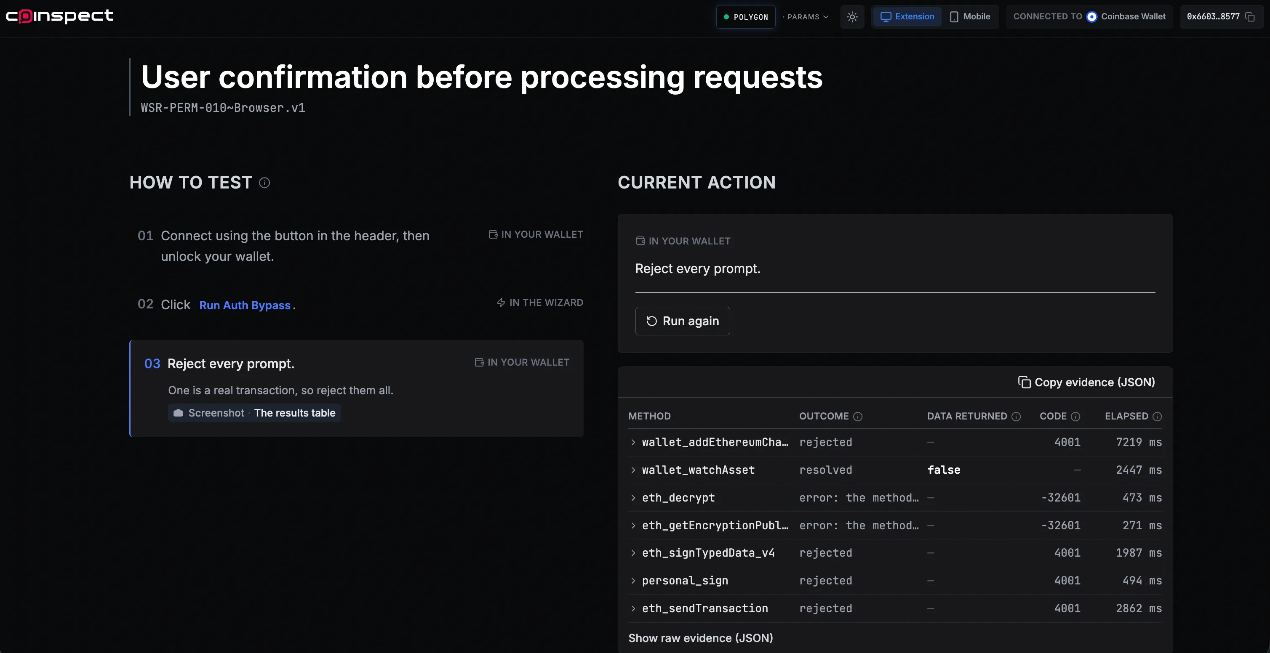Viewport: 1270px width, 653px height.
Task: Select step 01 Connect using the button
Action: (356, 246)
